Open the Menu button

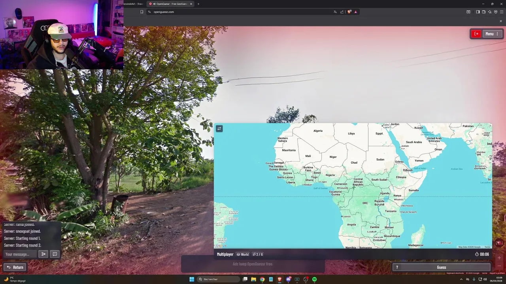[x=493, y=34]
